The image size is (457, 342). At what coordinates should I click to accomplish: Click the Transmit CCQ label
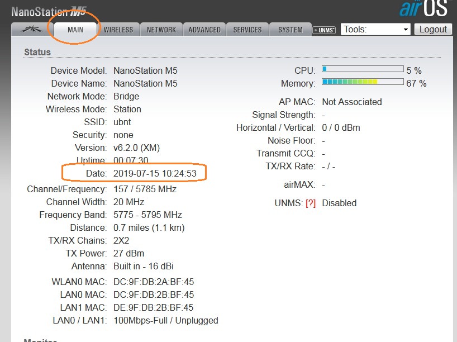(x=286, y=153)
